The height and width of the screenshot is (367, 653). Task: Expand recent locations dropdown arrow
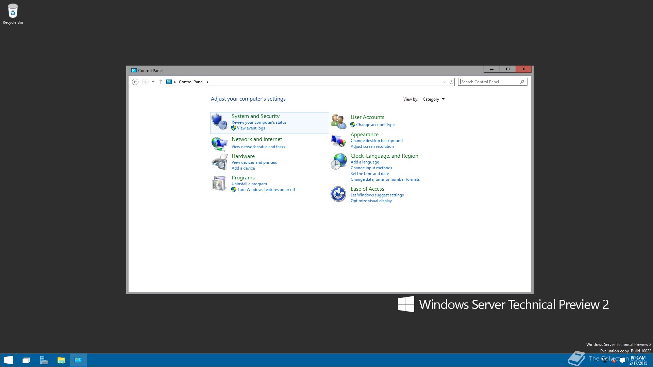pyautogui.click(x=153, y=82)
